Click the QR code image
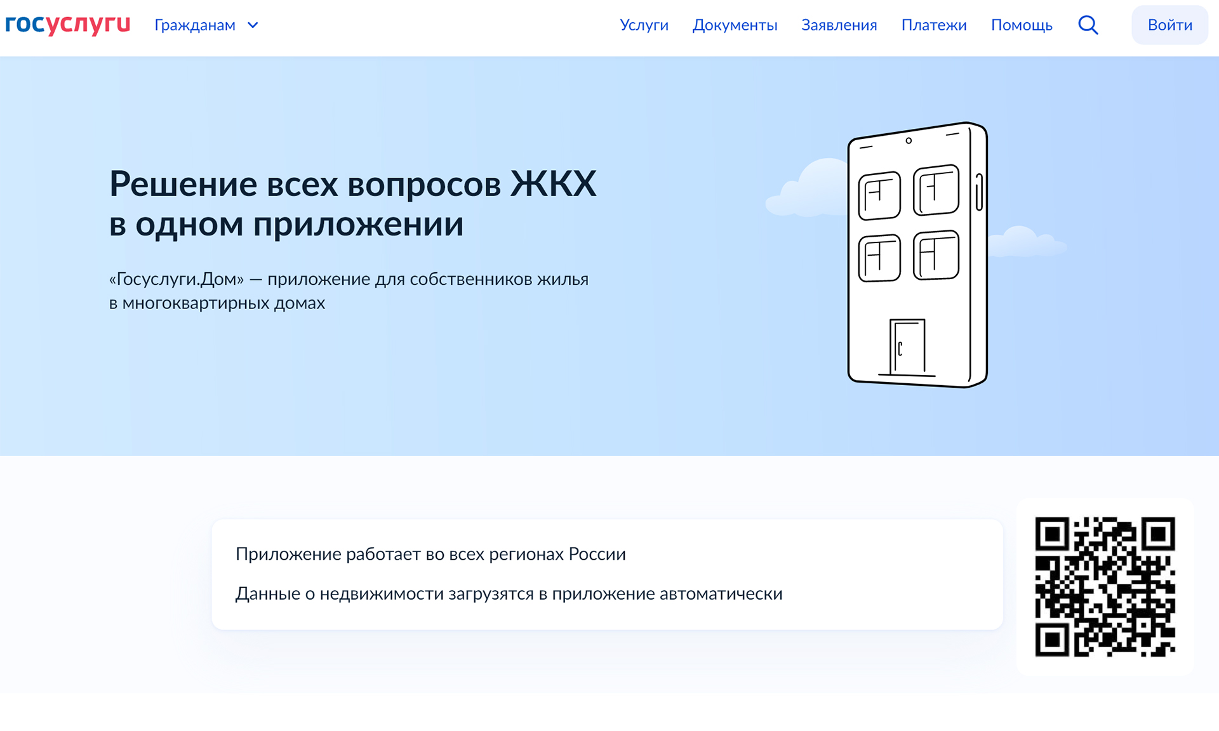1219x731 pixels. click(x=1105, y=587)
